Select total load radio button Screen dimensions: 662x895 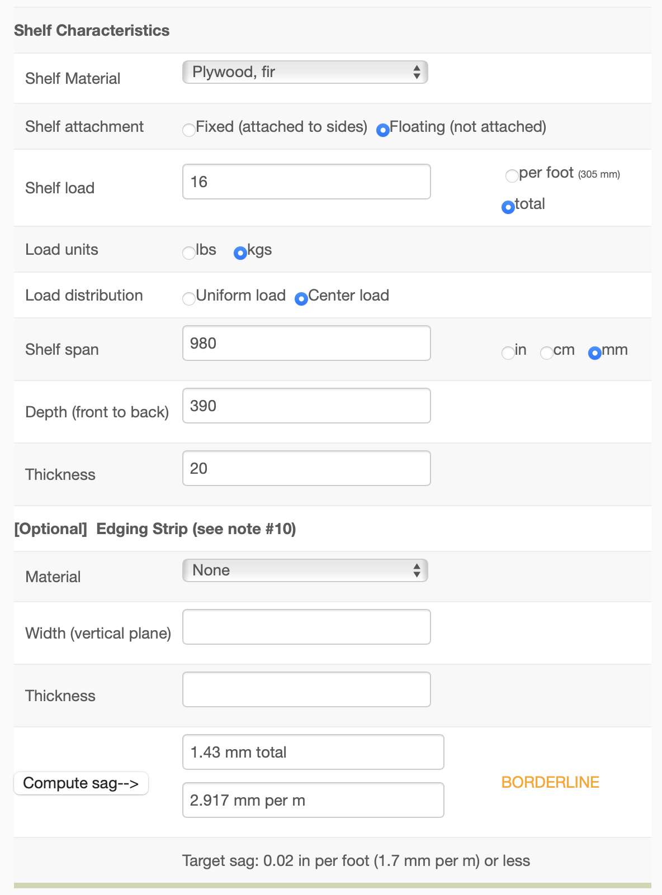(x=508, y=207)
